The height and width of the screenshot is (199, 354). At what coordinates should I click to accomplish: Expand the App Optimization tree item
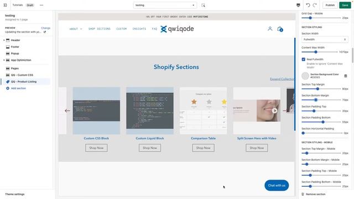tap(4, 60)
